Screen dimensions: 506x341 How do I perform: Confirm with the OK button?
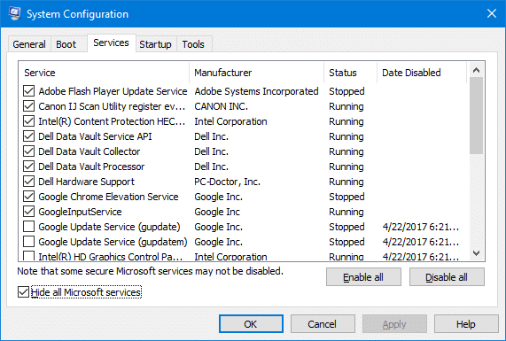click(251, 324)
